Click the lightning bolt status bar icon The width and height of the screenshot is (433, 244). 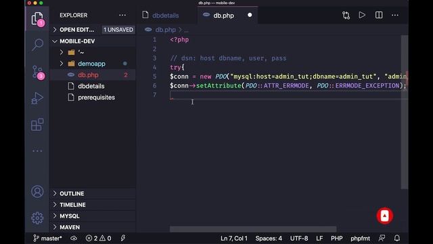(123, 238)
